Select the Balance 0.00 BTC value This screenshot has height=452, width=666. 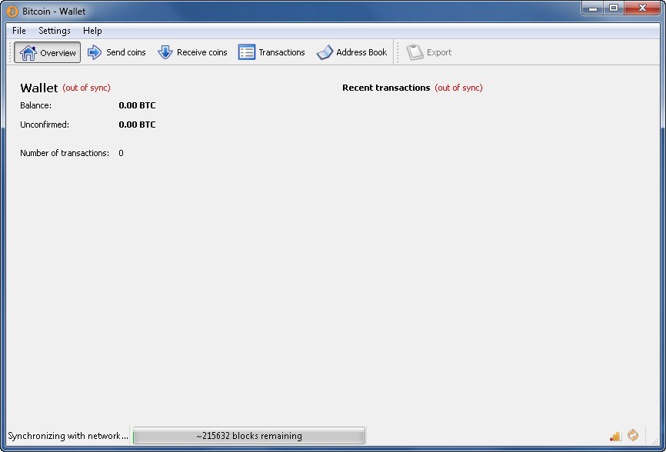(137, 105)
